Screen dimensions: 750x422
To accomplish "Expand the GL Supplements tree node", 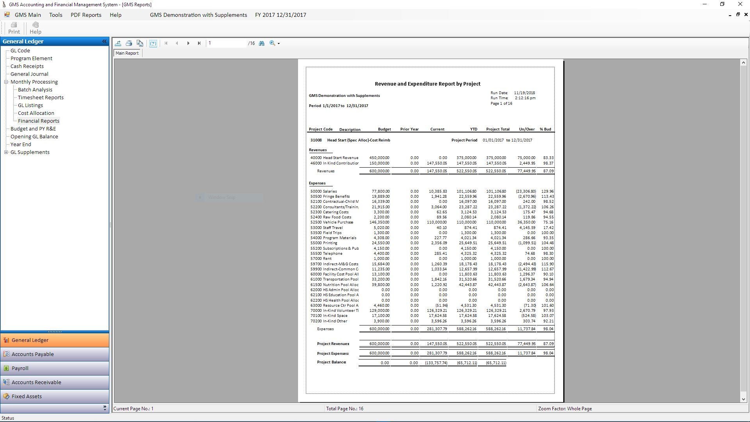I will point(6,152).
